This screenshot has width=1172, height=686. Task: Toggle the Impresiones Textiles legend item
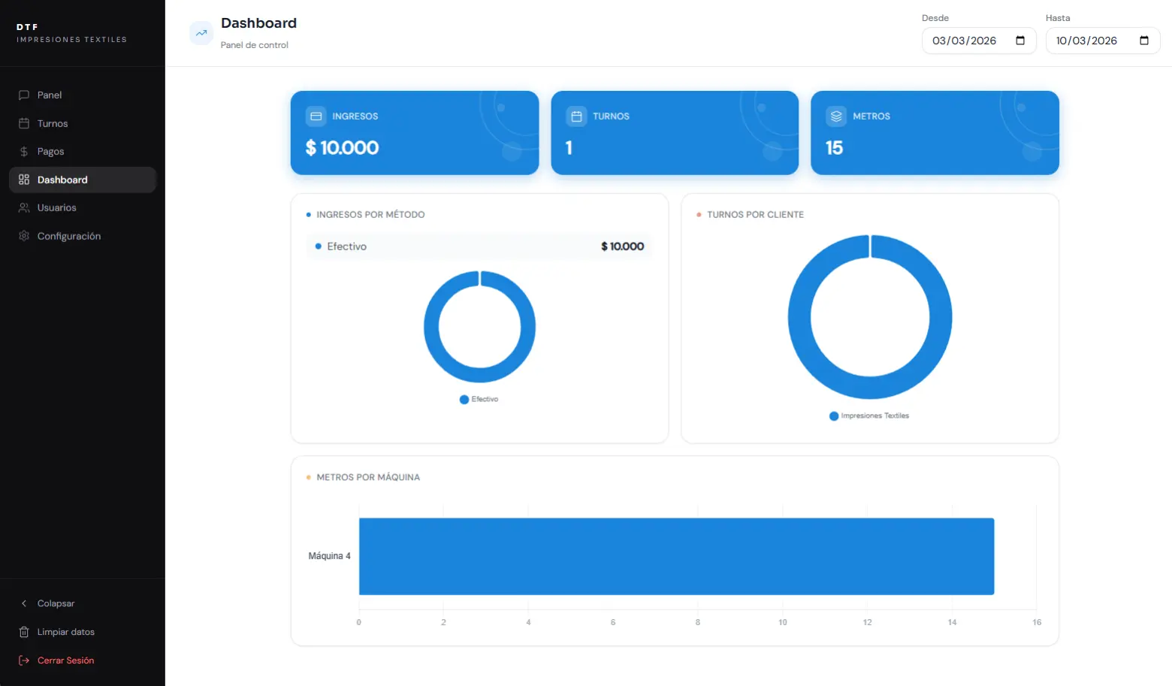coord(869,416)
